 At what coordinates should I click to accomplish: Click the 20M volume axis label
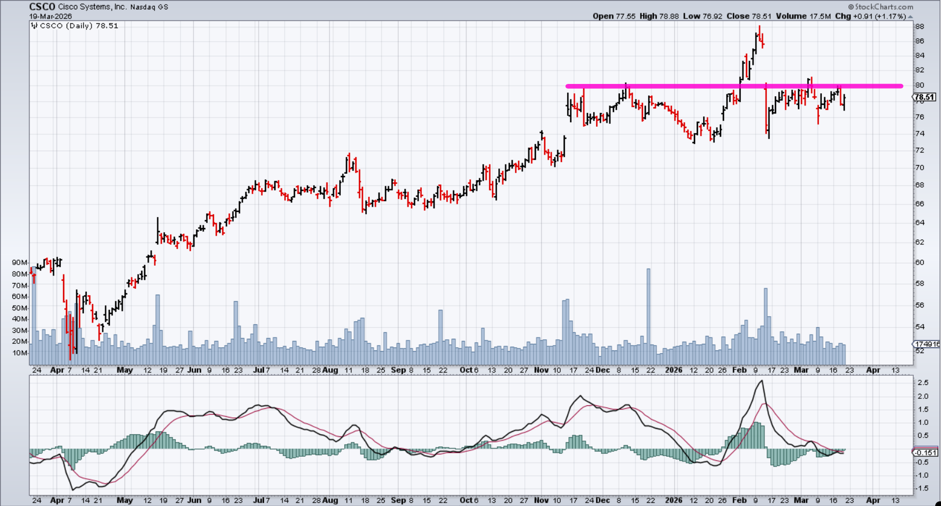(20, 342)
